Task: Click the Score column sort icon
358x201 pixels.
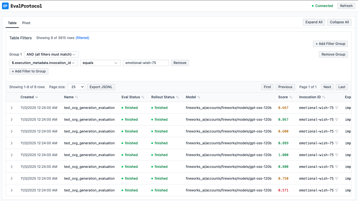Action: (x=291, y=97)
